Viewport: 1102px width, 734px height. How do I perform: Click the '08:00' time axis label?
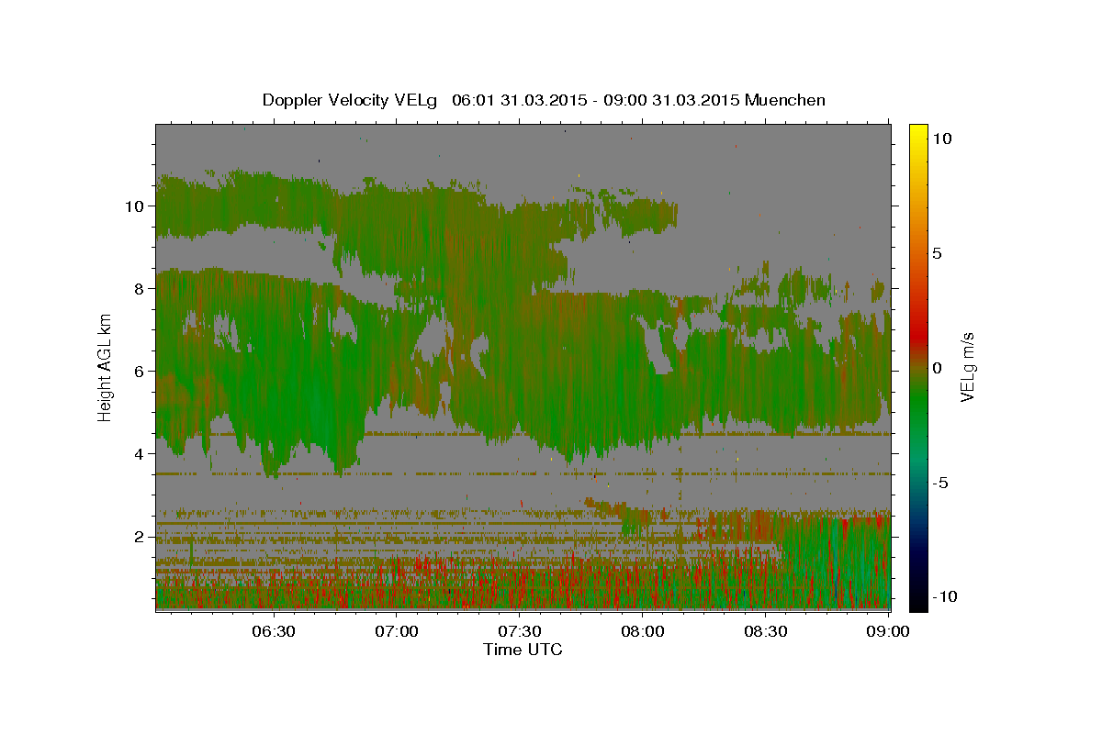642,632
